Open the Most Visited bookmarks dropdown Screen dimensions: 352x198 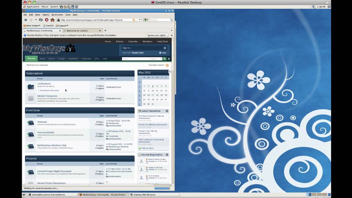[32, 26]
